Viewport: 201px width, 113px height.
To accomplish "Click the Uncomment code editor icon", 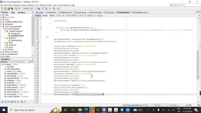I will [x=101, y=15].
